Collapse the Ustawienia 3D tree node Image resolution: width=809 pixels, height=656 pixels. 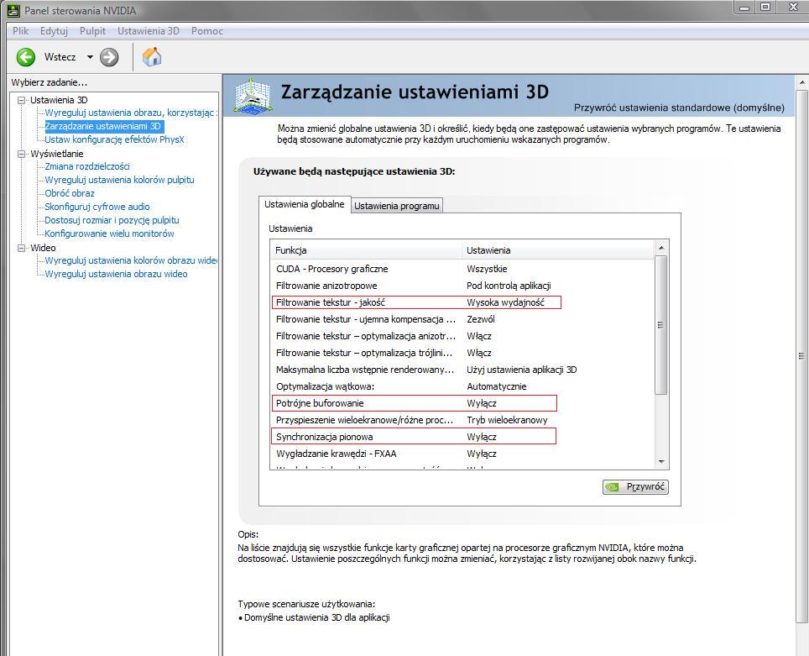(x=21, y=100)
